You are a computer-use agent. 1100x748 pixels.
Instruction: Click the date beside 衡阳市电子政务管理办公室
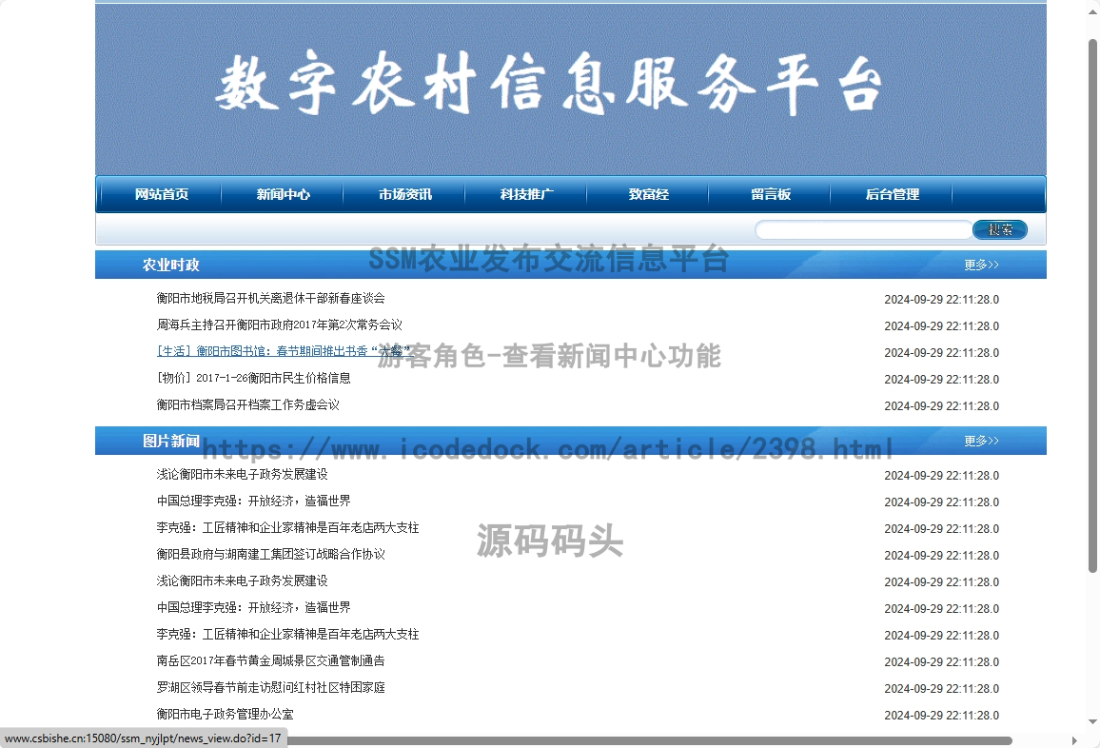pyautogui.click(x=941, y=715)
